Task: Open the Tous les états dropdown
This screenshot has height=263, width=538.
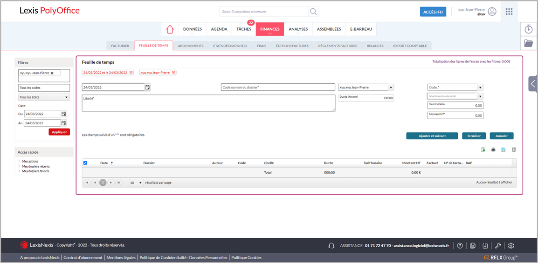Action: coord(44,97)
